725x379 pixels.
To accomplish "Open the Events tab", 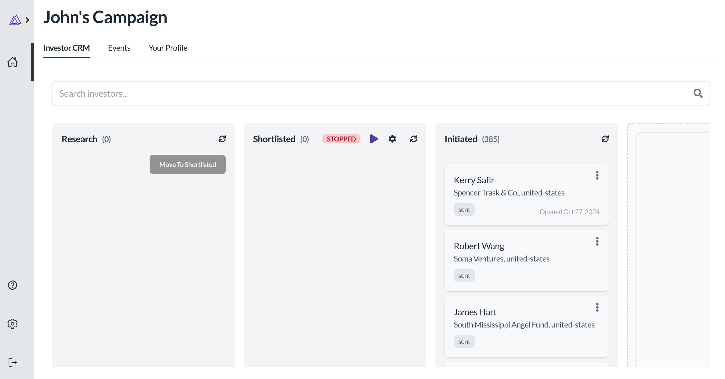I will coord(119,48).
